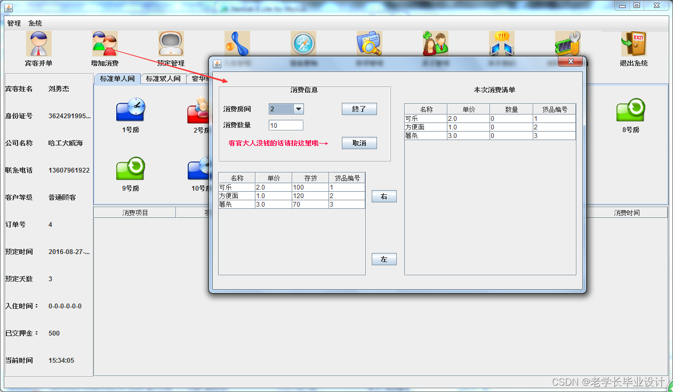Click the staff couple toolbar icon
This screenshot has height=392, width=673.
435,43
